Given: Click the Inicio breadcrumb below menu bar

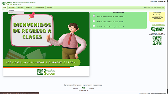Looking at the screenshot, I should (4, 10).
